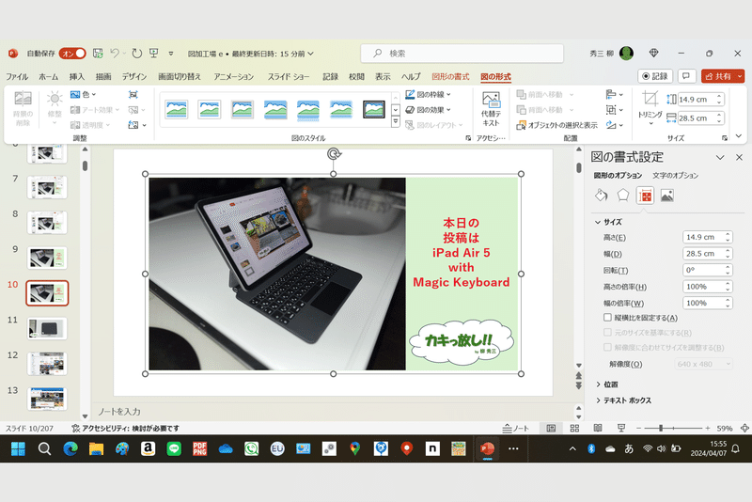Screen dimensions: 752x502
Task: Click オブジェクトの選択と表示 selection pane
Action: [x=556, y=125]
